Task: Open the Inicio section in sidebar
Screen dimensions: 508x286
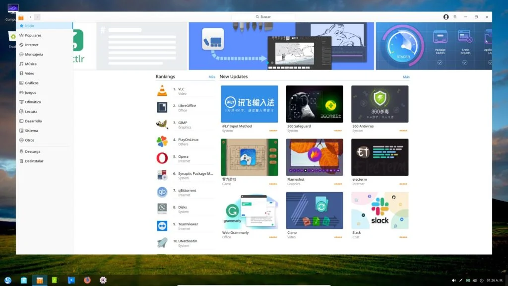Action: coord(44,26)
